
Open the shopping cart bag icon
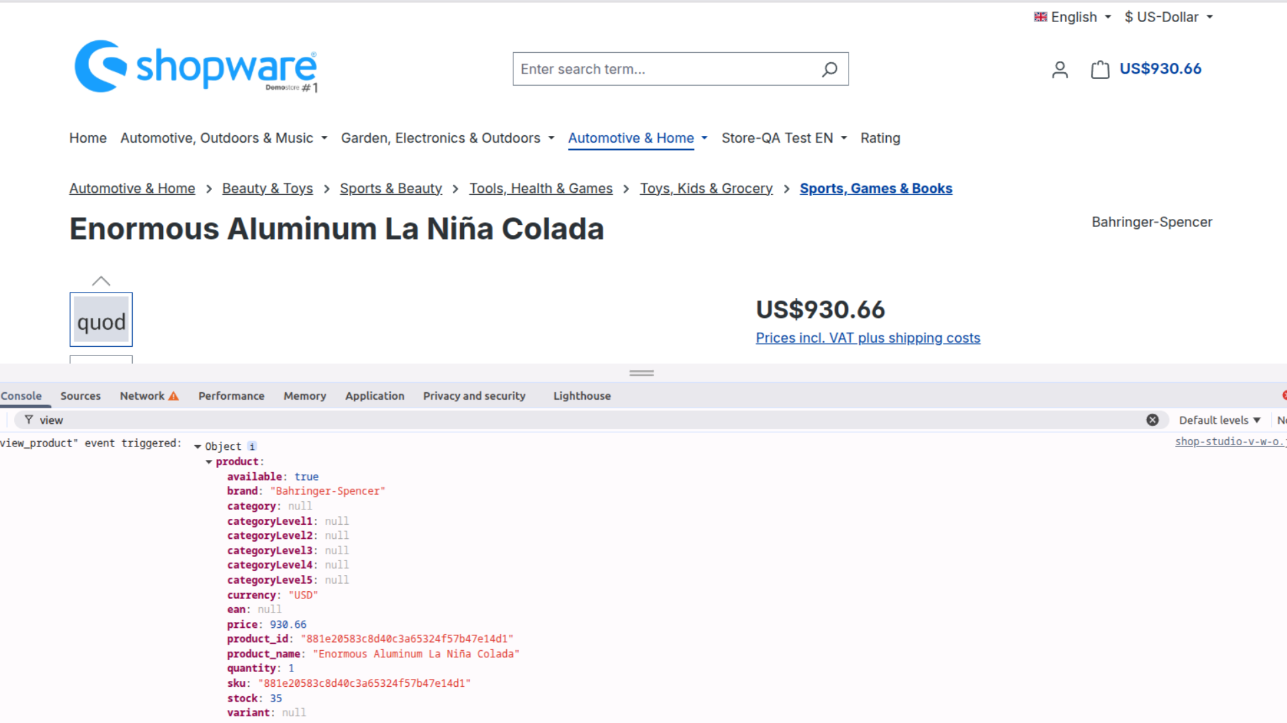coord(1100,70)
